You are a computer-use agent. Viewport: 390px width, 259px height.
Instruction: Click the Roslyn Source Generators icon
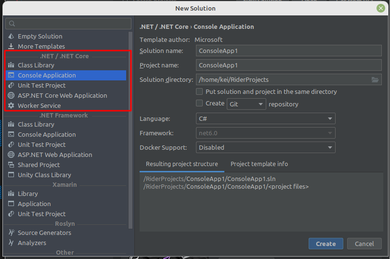(11, 233)
